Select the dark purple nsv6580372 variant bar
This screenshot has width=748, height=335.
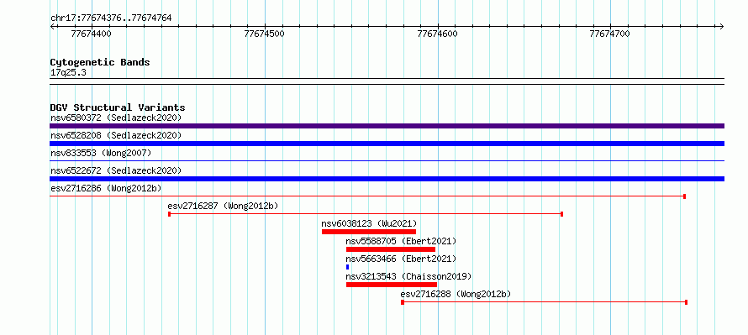point(387,126)
